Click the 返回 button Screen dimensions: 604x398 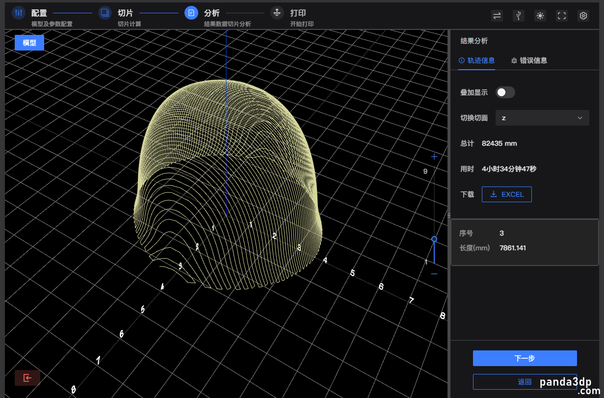pyautogui.click(x=525, y=382)
